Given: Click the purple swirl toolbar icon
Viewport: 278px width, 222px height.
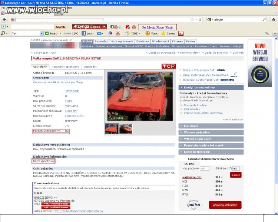Looking at the screenshot, I should click(110, 33).
